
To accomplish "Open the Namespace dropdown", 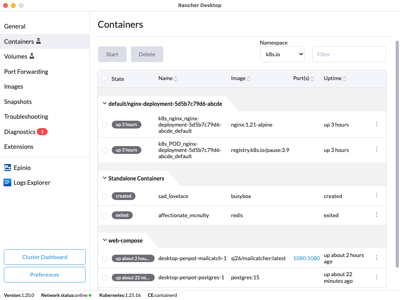I will click(x=282, y=54).
